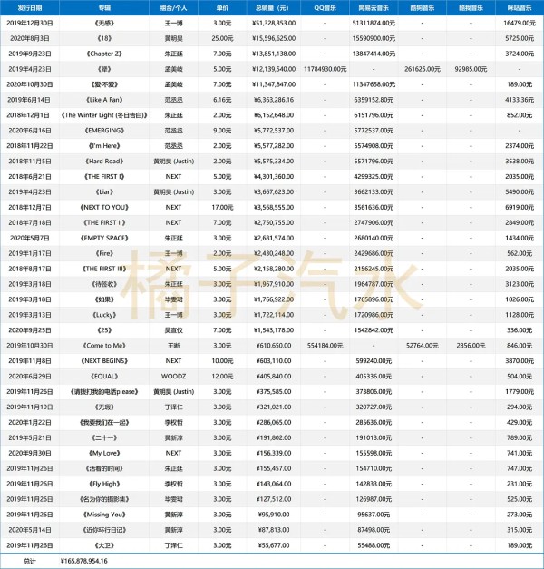Click NEXT artist cell in My Love row
Screen dimensions: 544x569
[173, 453]
